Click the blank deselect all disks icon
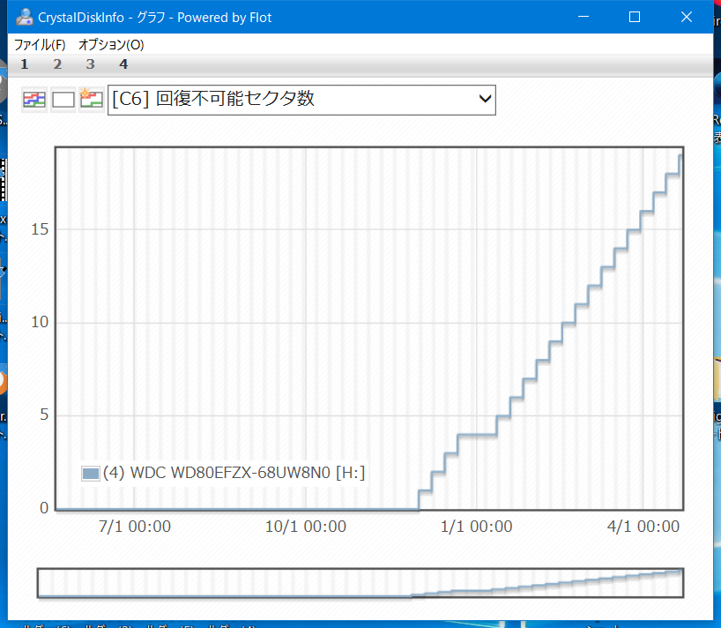 coord(63,100)
